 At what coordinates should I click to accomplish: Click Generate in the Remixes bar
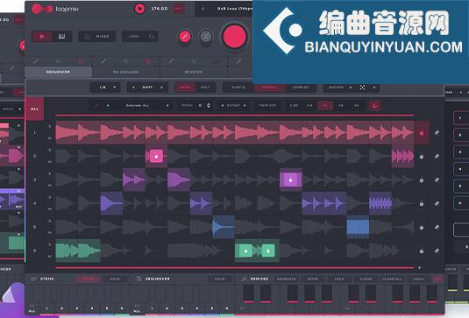tap(287, 279)
